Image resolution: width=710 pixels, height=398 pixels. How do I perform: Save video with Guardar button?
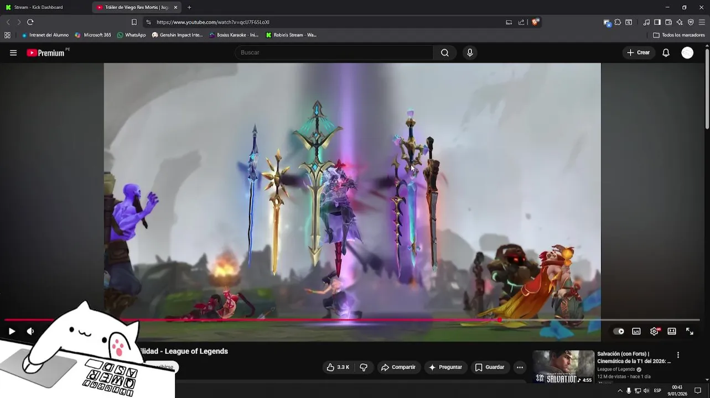coord(490,367)
